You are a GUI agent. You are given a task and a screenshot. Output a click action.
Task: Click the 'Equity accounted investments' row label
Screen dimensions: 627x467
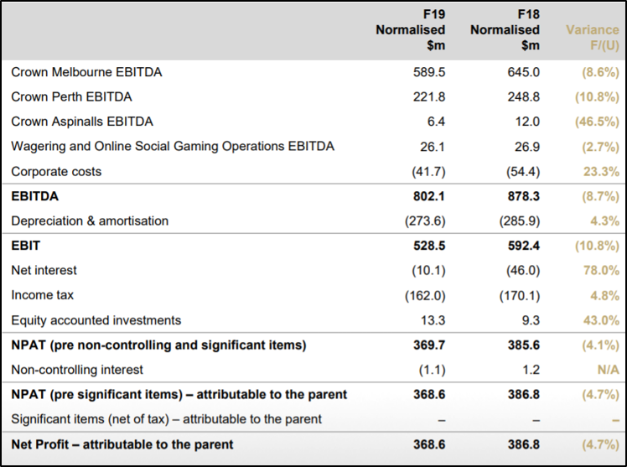pos(96,320)
